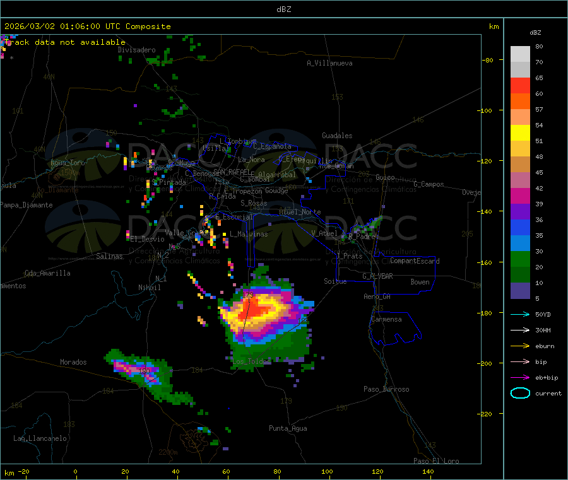
Task: Click the 'Track data not available' message
Action: point(65,42)
